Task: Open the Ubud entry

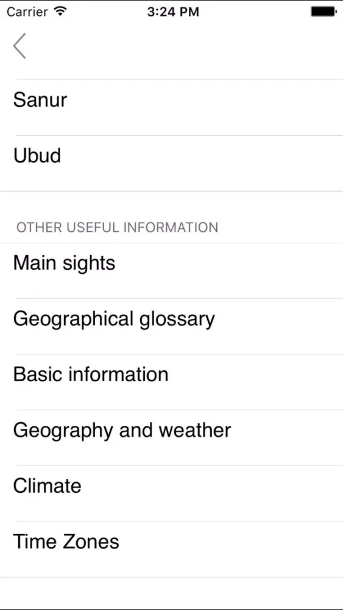Action: tap(171, 163)
